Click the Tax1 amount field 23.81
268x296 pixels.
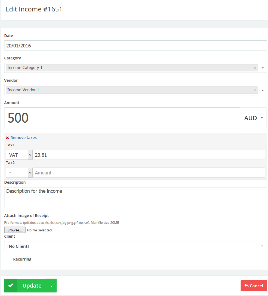tap(149, 155)
